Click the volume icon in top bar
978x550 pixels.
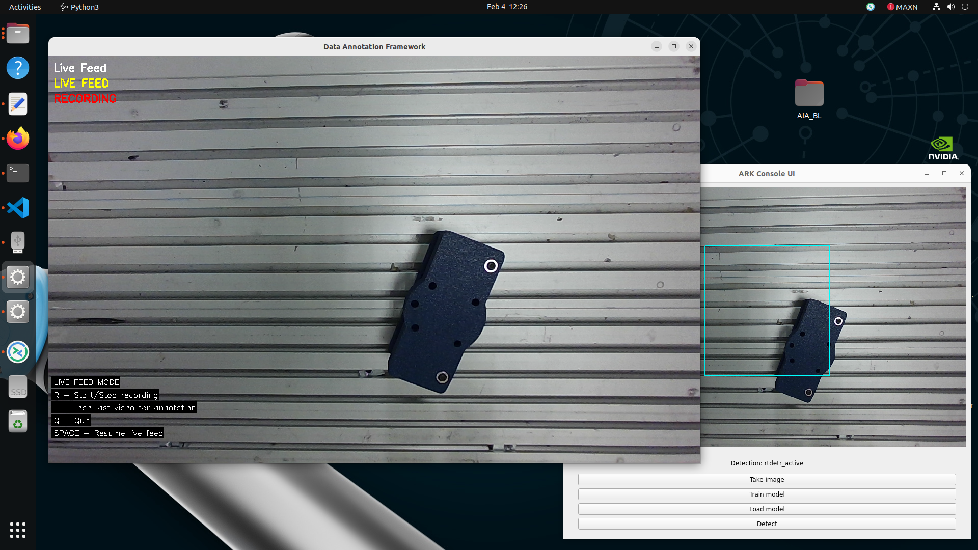950,7
